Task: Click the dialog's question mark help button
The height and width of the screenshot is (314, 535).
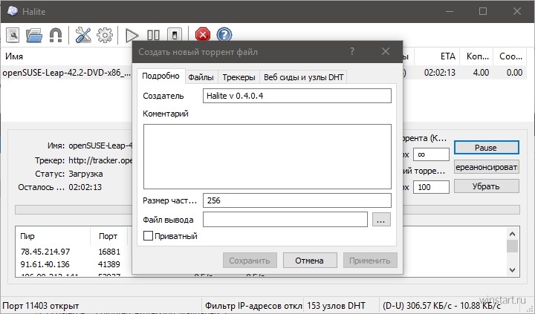Action: click(352, 51)
